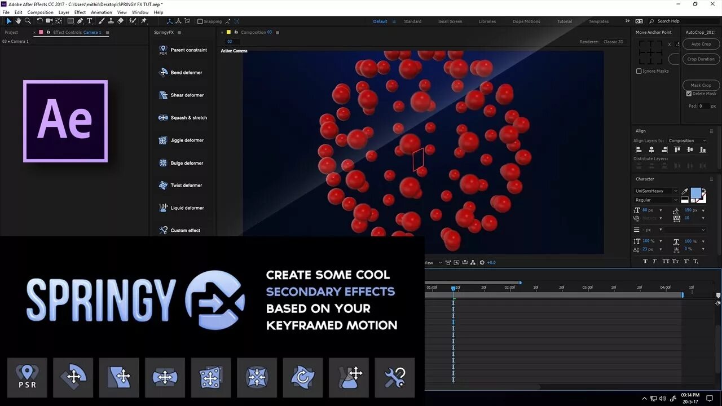This screenshot has height=406, width=722.
Task: Align layers to the left edge
Action: tap(639, 149)
